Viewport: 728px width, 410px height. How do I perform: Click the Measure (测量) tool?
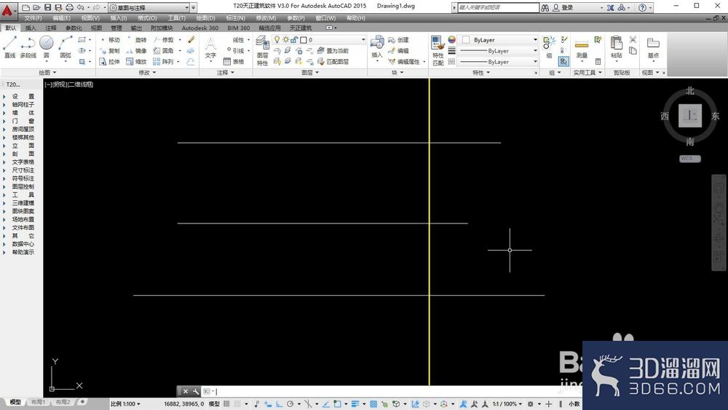[582, 48]
